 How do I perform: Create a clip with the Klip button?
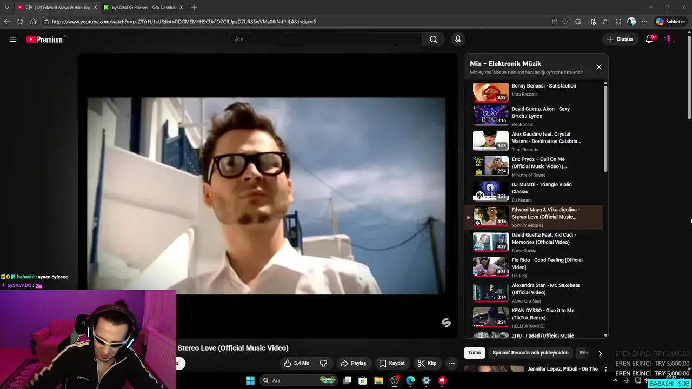click(x=427, y=363)
